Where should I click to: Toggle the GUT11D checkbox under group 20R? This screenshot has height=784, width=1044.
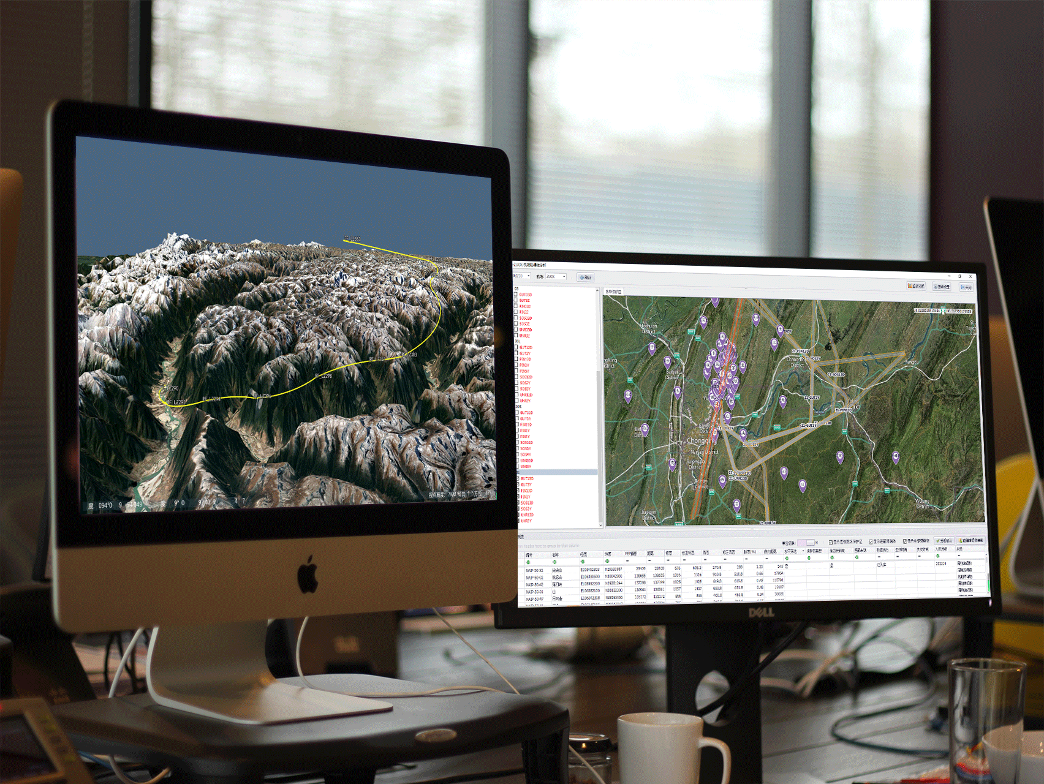tap(517, 413)
